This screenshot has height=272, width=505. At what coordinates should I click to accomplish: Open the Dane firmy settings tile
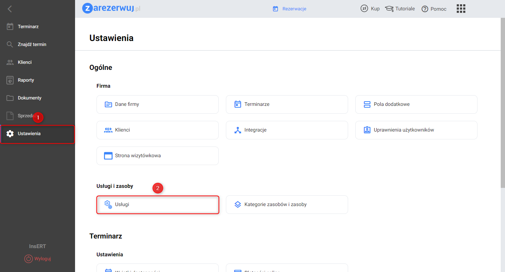click(157, 104)
